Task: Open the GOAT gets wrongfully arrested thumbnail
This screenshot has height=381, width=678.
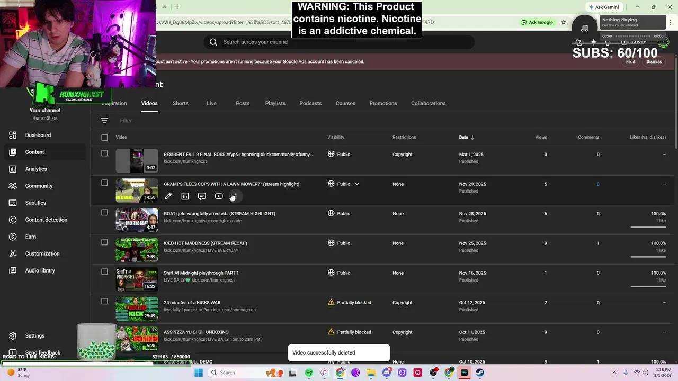Action: click(x=137, y=220)
